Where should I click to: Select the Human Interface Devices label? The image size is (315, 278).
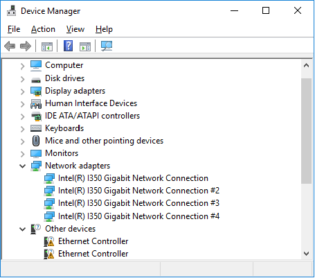tap(91, 103)
